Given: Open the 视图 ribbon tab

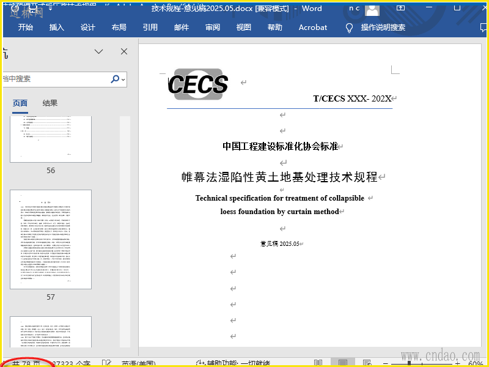Looking at the screenshot, I should click(x=244, y=28).
